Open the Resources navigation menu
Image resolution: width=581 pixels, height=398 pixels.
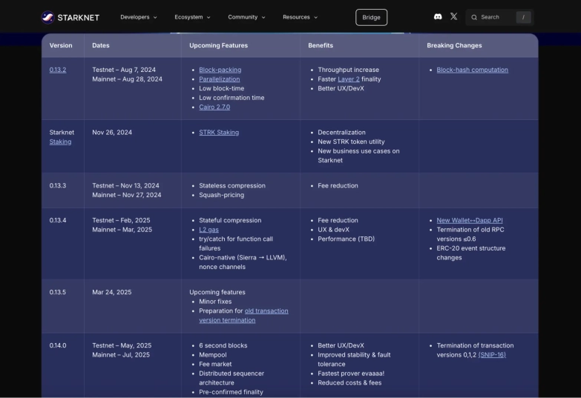tap(300, 17)
